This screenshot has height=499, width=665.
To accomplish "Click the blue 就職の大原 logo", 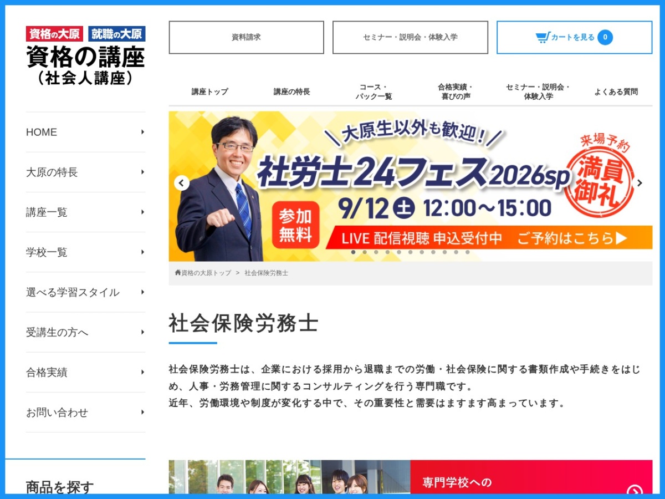I will click(117, 34).
